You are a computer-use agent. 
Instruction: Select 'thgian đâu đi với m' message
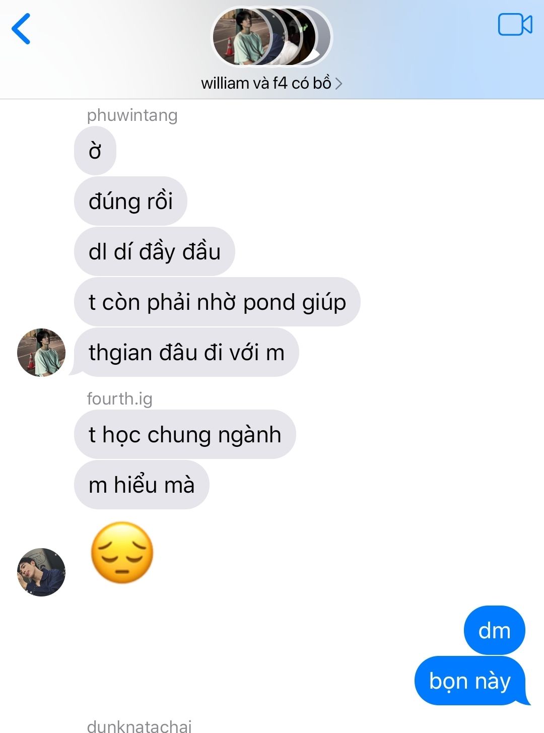coord(186,352)
